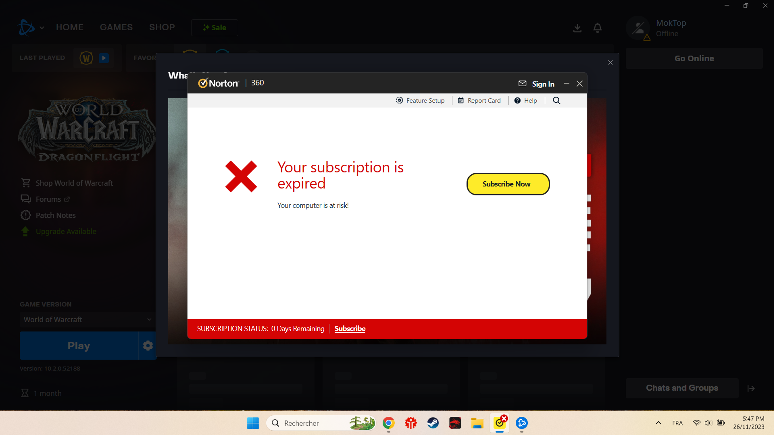This screenshot has width=775, height=435.
Task: Open the Norton Help menu
Action: click(x=526, y=100)
